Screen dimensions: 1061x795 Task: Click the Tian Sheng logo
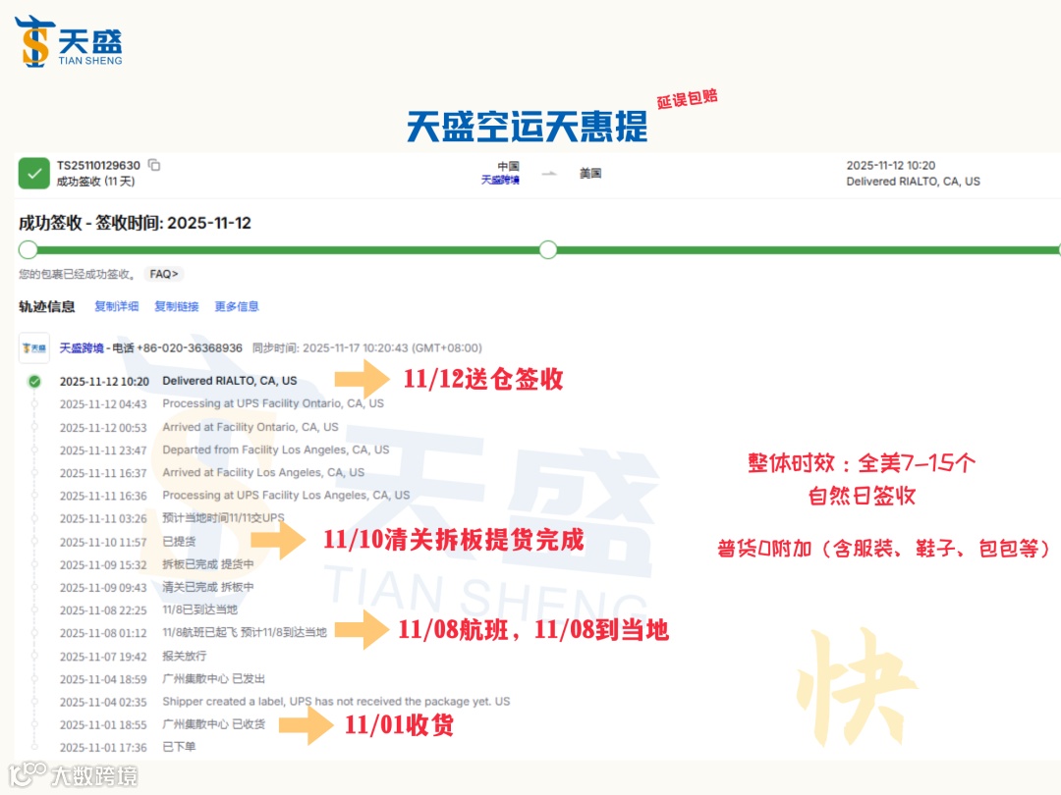tap(69, 41)
